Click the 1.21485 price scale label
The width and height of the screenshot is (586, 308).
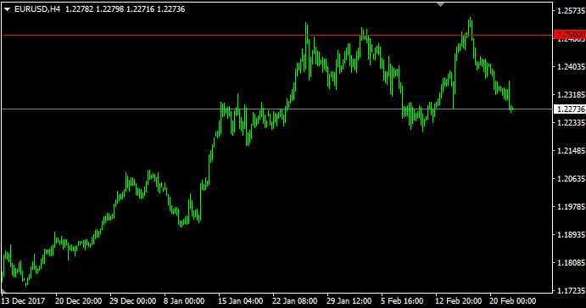click(571, 151)
